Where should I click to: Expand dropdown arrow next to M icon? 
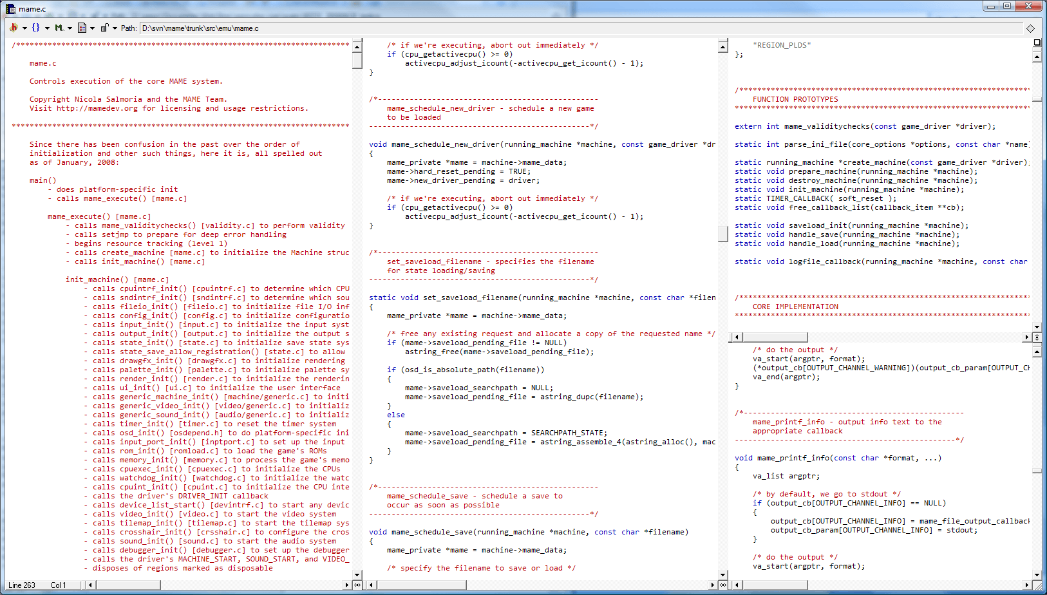pos(70,28)
